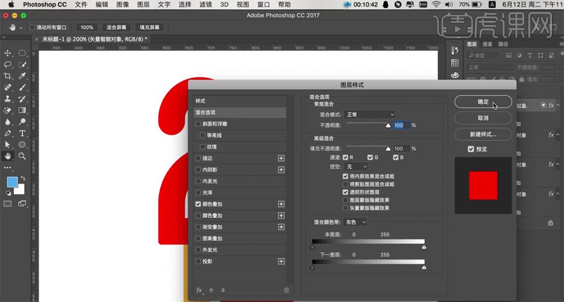This screenshot has height=302, width=564.
Task: Enable the 渐变叠加 checkbox
Action: (x=198, y=227)
